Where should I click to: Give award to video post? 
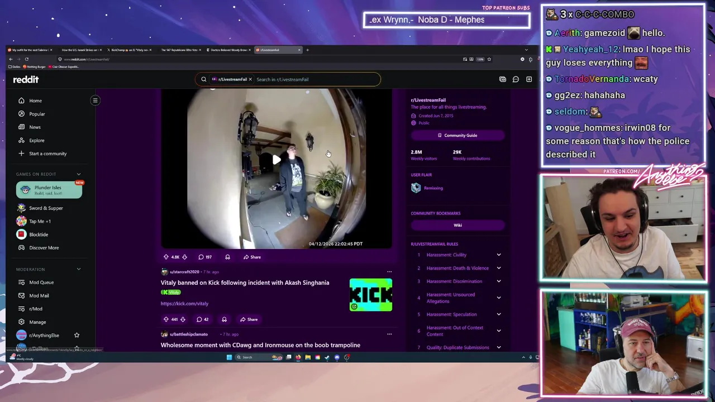point(227,257)
